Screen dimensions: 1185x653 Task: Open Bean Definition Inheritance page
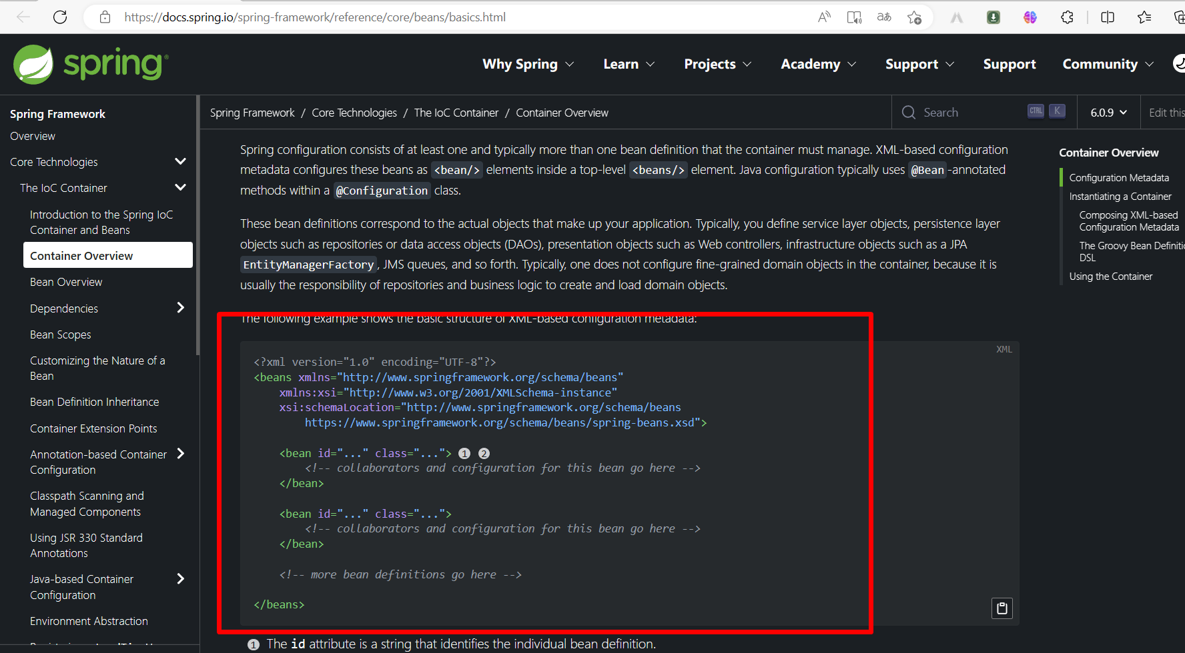pos(95,402)
